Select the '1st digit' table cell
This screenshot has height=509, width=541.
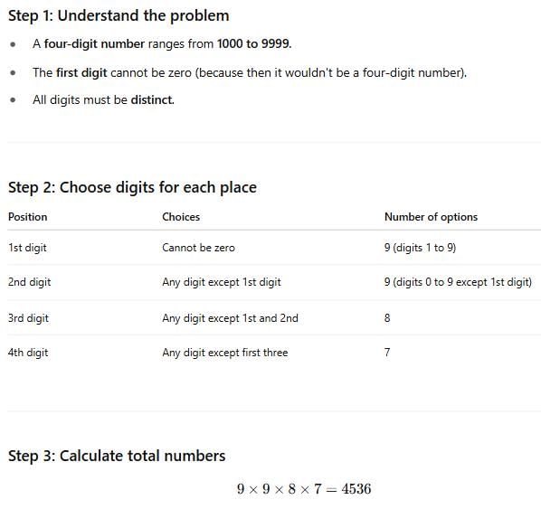(27, 248)
